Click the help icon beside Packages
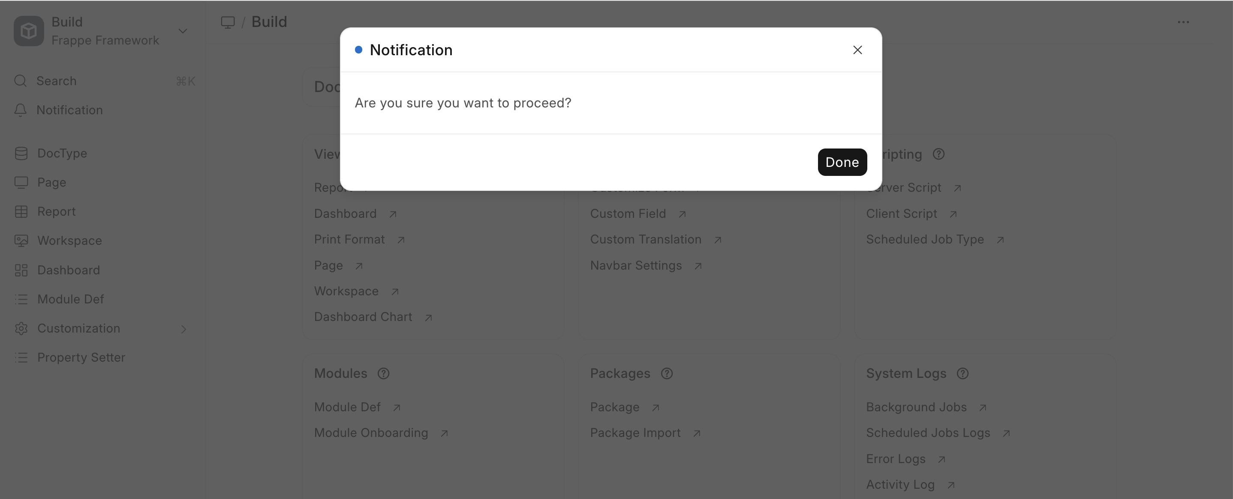 point(667,373)
